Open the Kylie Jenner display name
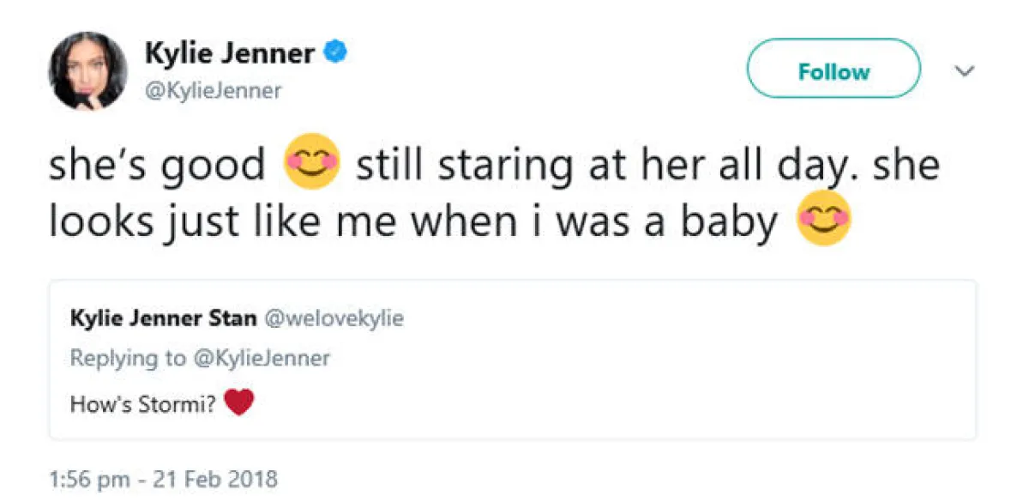This screenshot has height=502, width=1029. [x=230, y=54]
